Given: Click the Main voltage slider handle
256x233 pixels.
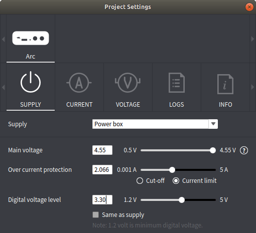Looking at the screenshot, I should click(x=213, y=150).
